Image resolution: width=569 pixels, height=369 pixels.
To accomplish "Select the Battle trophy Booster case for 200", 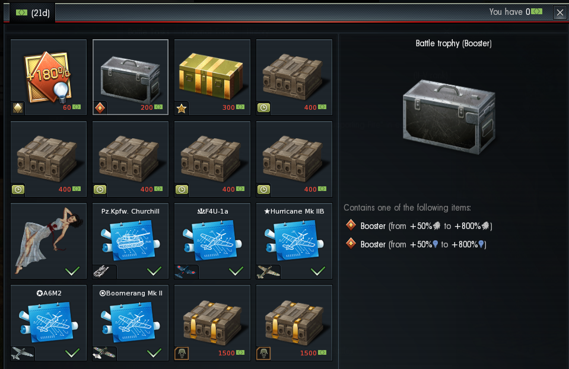I will coord(131,77).
